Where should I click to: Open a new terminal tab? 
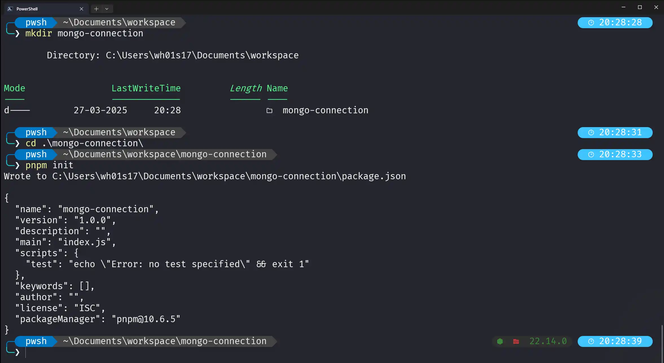click(96, 9)
